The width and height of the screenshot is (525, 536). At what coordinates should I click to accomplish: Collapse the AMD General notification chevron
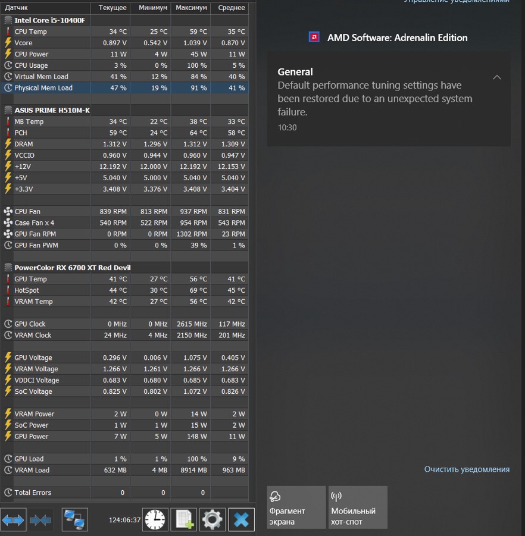pos(497,77)
